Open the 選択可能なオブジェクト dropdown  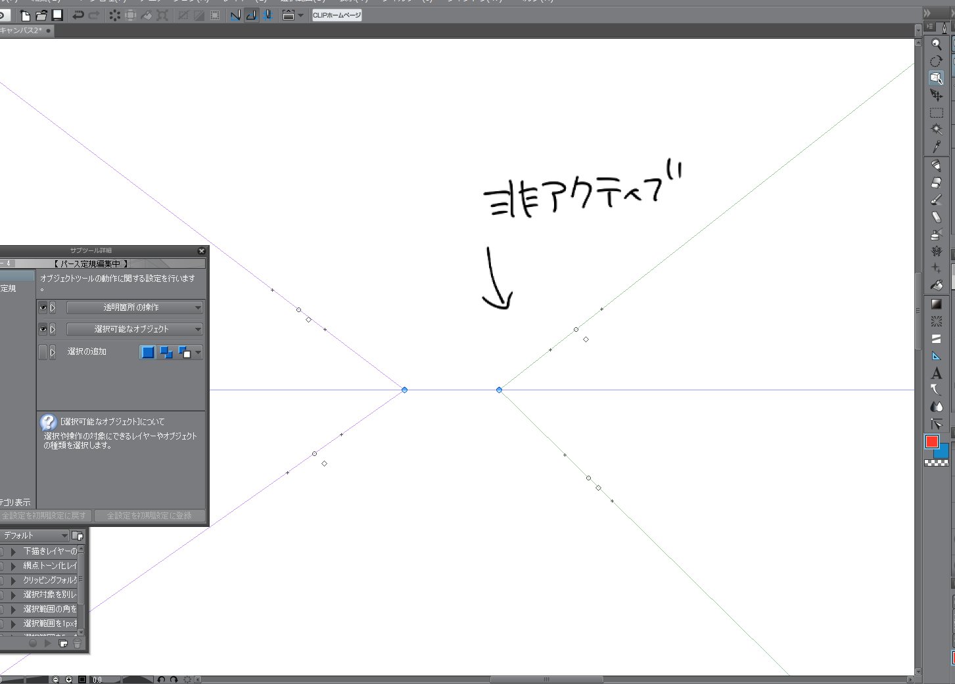(134, 329)
